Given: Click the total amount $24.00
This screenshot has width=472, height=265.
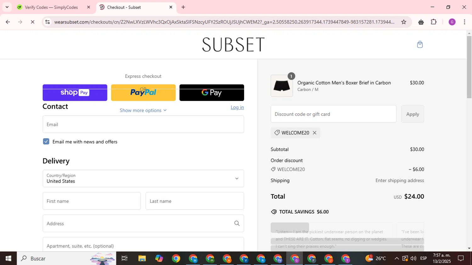Looking at the screenshot, I should (414, 196).
